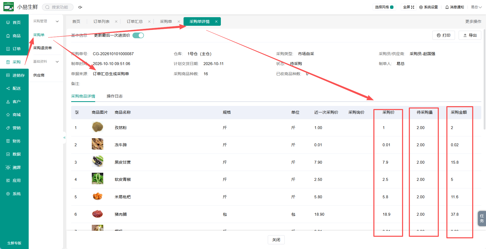The image size is (486, 249).
Task: Collapse the submenu panel with double-arrow
Action: coord(64,137)
